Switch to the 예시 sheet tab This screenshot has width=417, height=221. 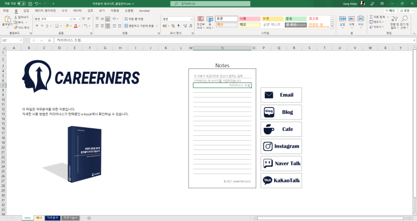39,218
